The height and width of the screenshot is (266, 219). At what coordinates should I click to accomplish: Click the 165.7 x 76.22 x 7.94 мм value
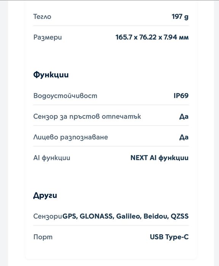pyautogui.click(x=152, y=37)
